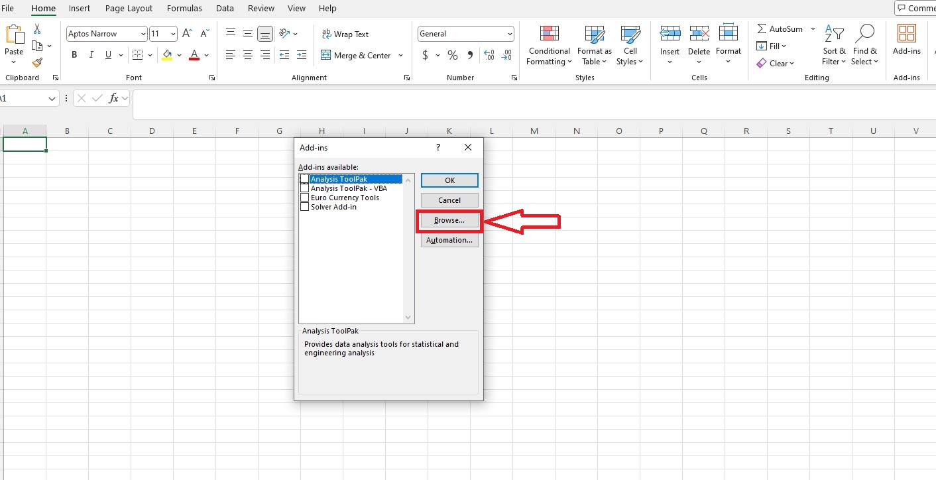Switch to the Formulas tab

[184, 9]
